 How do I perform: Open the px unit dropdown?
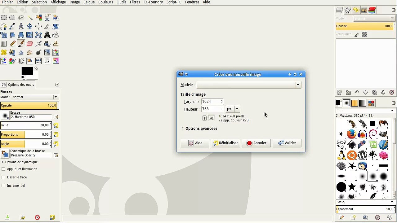(x=232, y=109)
